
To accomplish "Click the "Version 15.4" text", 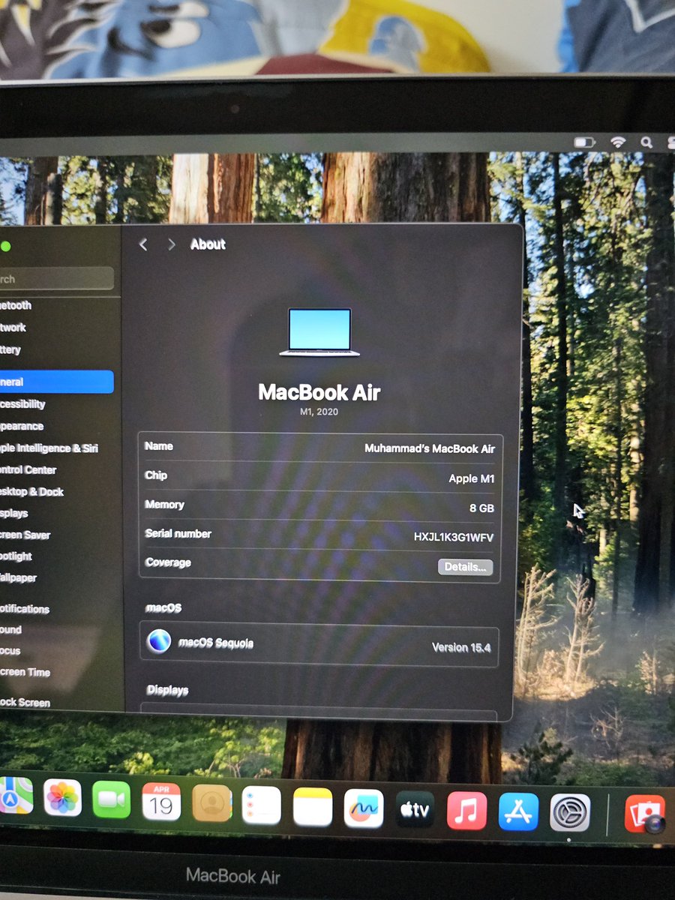I will (x=461, y=647).
